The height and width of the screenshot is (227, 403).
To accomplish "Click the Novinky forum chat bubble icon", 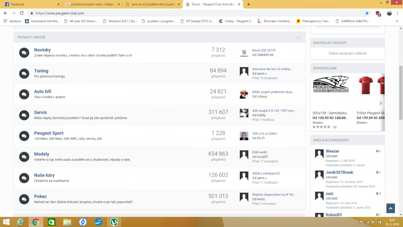I will 24,53.
